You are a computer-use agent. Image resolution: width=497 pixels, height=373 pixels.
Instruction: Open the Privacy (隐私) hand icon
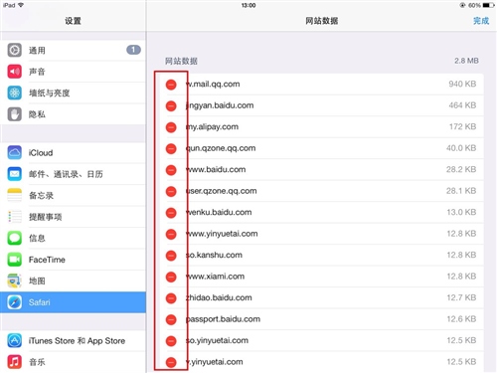15,114
